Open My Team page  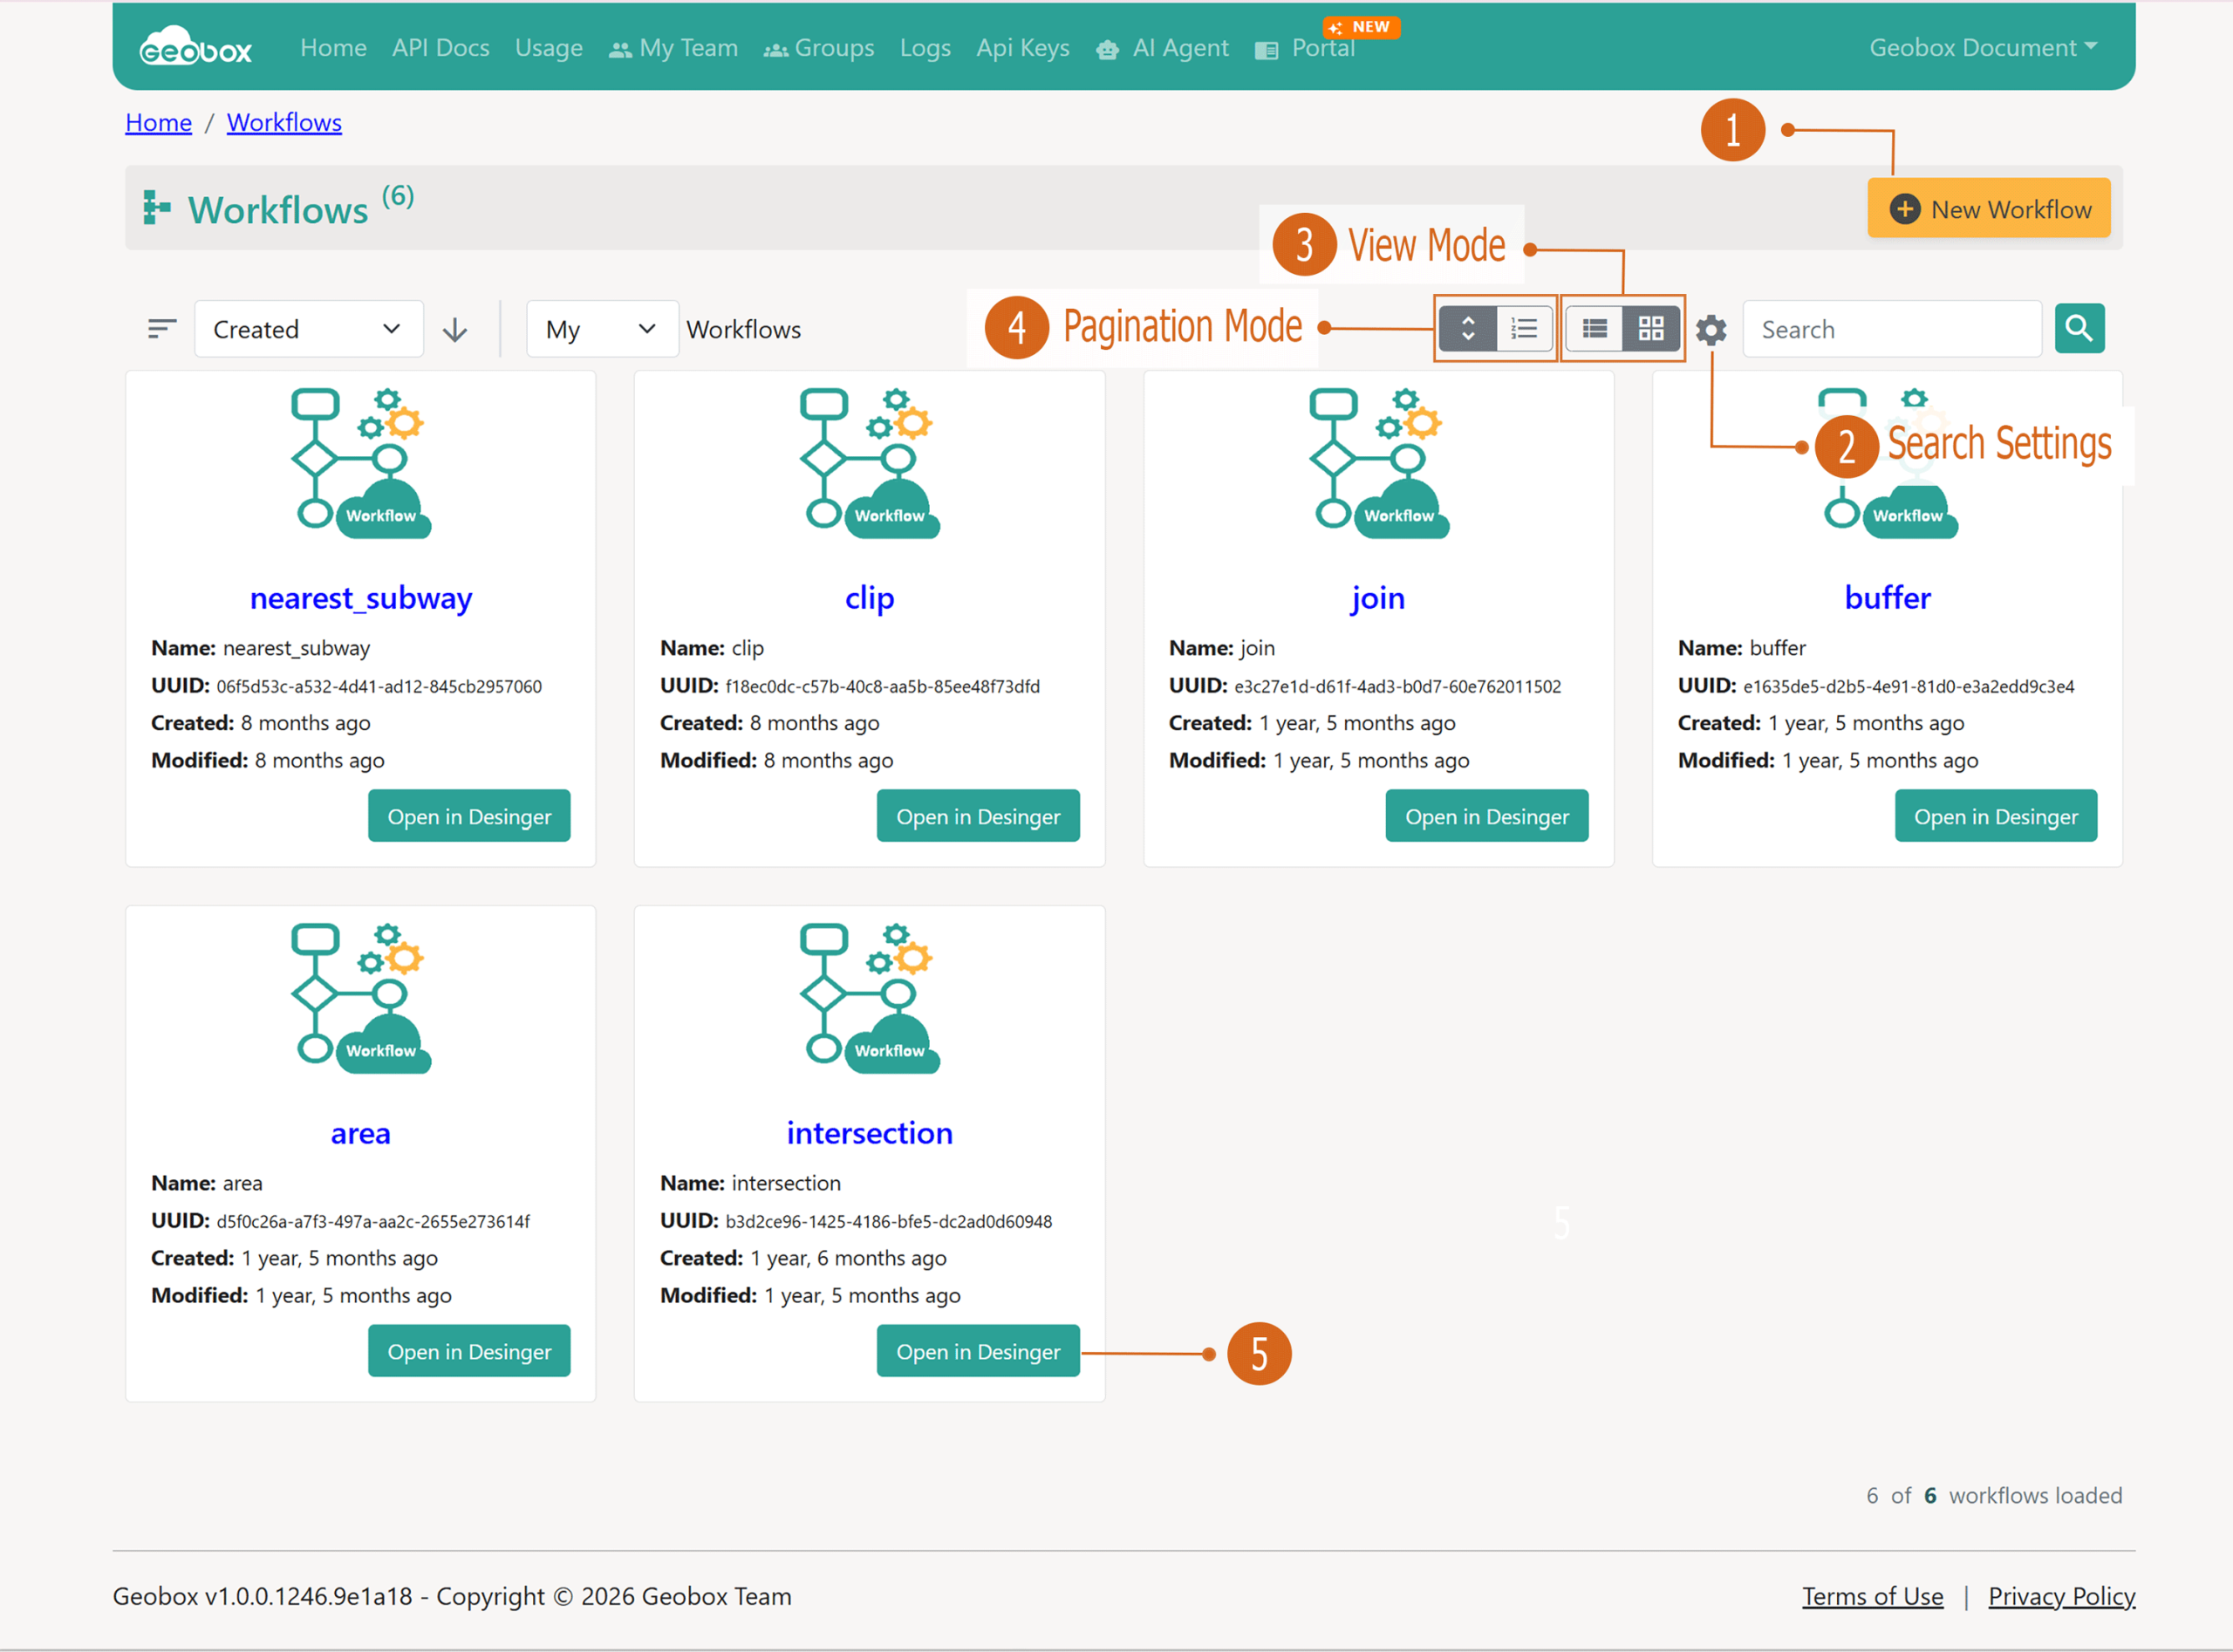click(673, 48)
